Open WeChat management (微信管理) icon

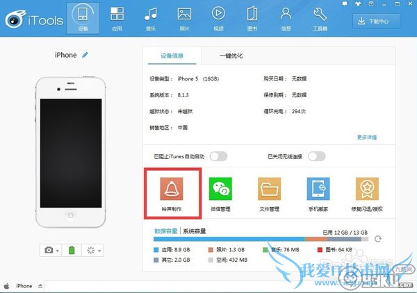220,189
